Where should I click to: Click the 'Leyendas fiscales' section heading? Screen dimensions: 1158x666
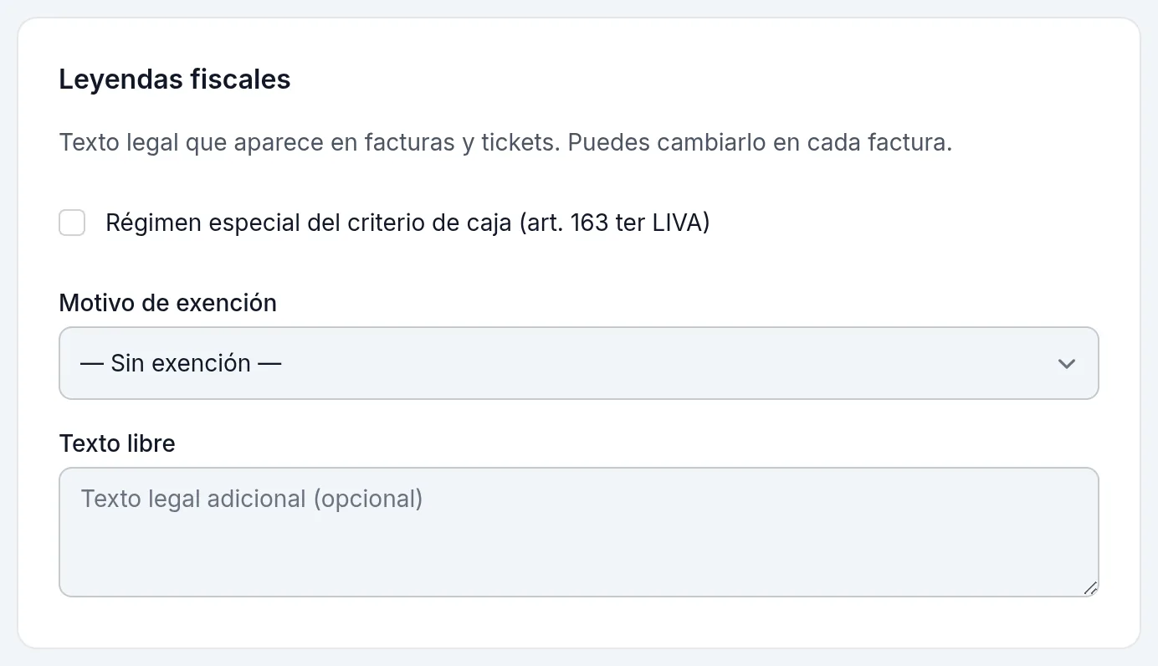(175, 79)
